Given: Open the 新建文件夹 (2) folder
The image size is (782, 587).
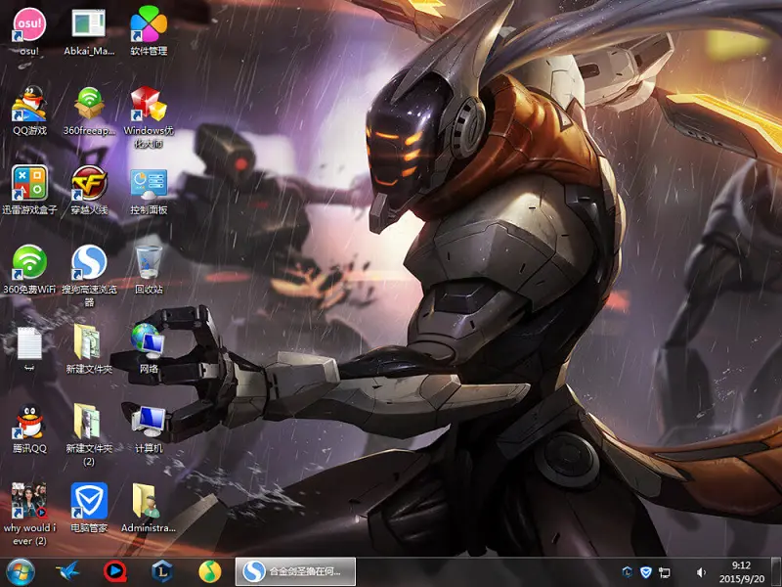Looking at the screenshot, I should [89, 434].
